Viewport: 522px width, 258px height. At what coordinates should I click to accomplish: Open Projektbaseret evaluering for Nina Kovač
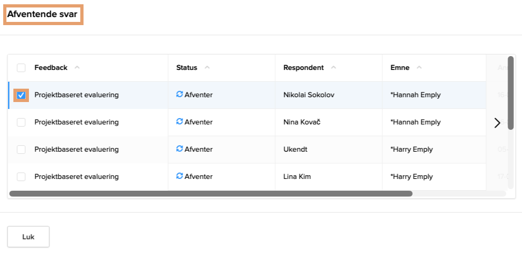pos(77,122)
